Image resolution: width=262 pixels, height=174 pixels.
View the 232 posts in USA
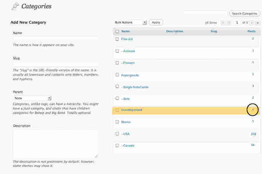(x=254, y=134)
